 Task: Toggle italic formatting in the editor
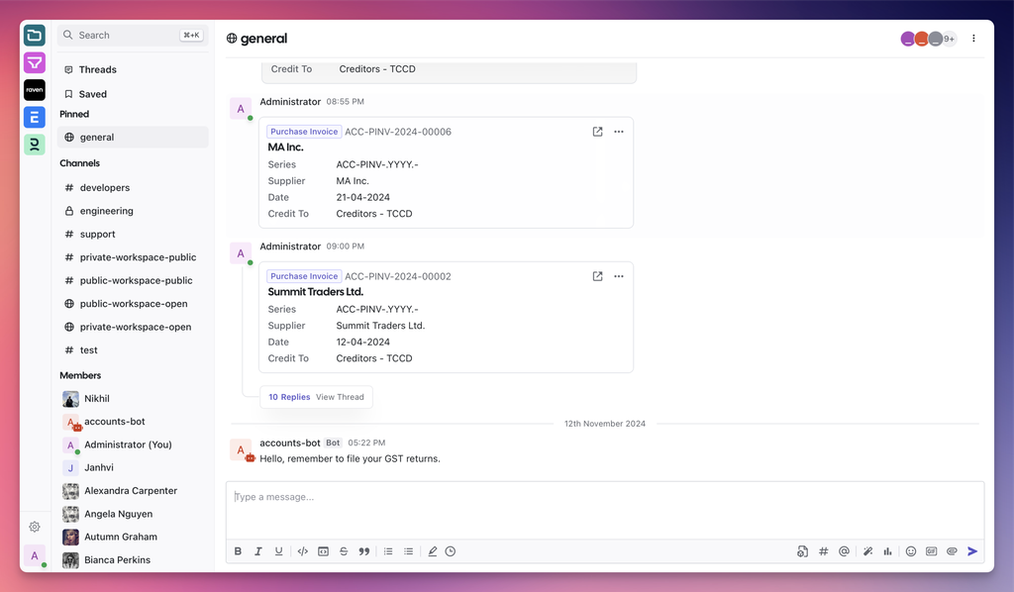pos(258,551)
